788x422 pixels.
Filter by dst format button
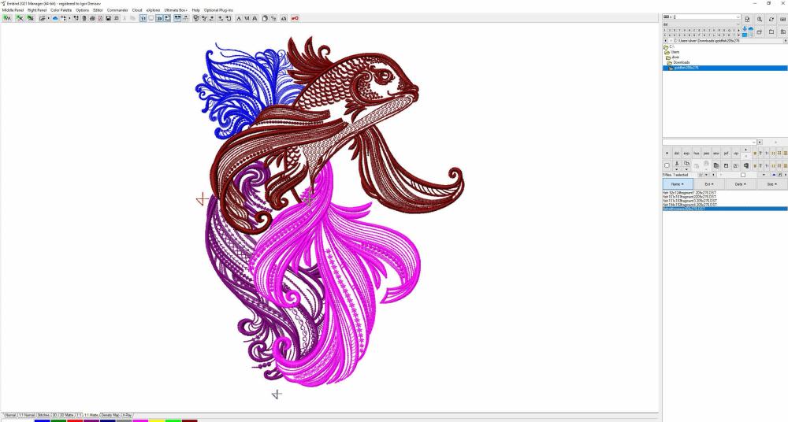click(x=676, y=154)
